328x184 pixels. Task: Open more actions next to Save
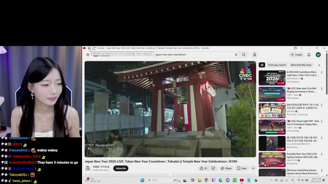tap(253, 168)
